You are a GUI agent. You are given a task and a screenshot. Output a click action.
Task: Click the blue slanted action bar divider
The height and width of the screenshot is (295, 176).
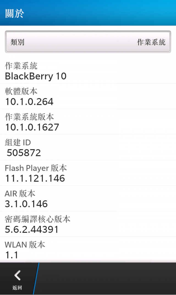tap(36, 278)
